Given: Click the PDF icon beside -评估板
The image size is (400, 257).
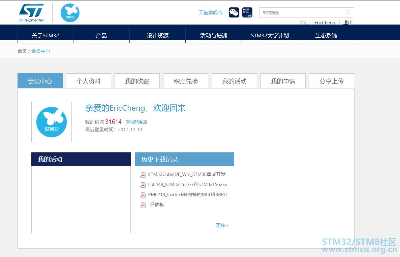Looking at the screenshot, I should point(143,205).
